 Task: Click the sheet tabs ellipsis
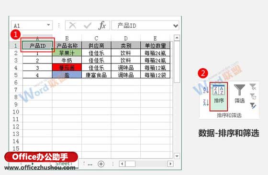point(90,165)
